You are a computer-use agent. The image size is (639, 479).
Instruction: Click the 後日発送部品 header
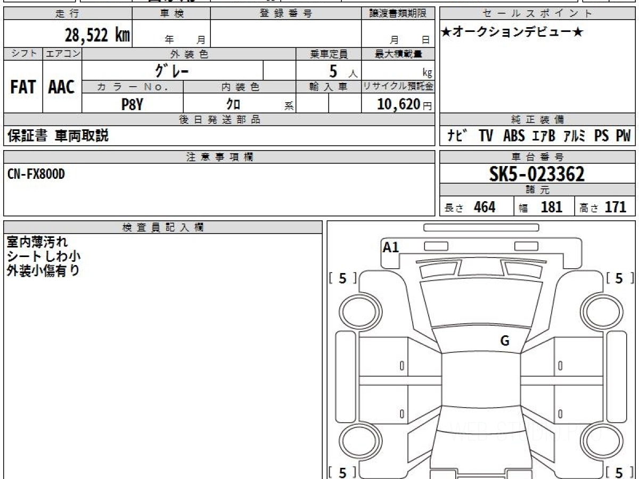point(220,120)
